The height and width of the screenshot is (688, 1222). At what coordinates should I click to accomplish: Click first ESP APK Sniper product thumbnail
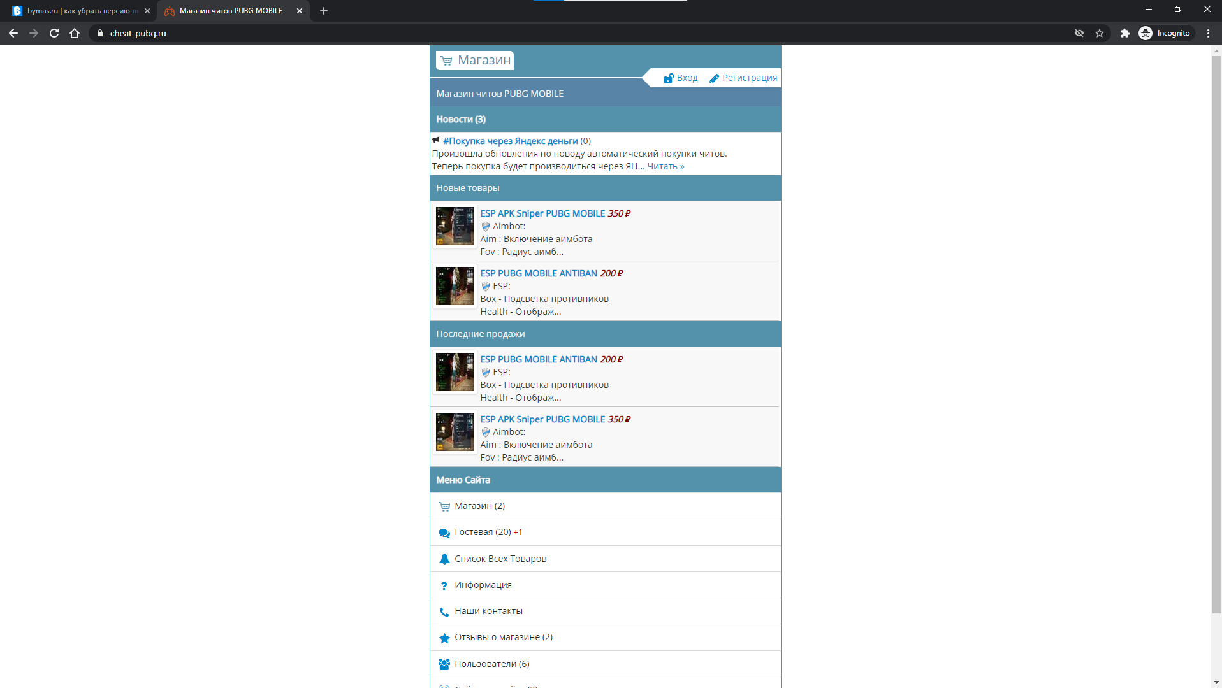455,226
